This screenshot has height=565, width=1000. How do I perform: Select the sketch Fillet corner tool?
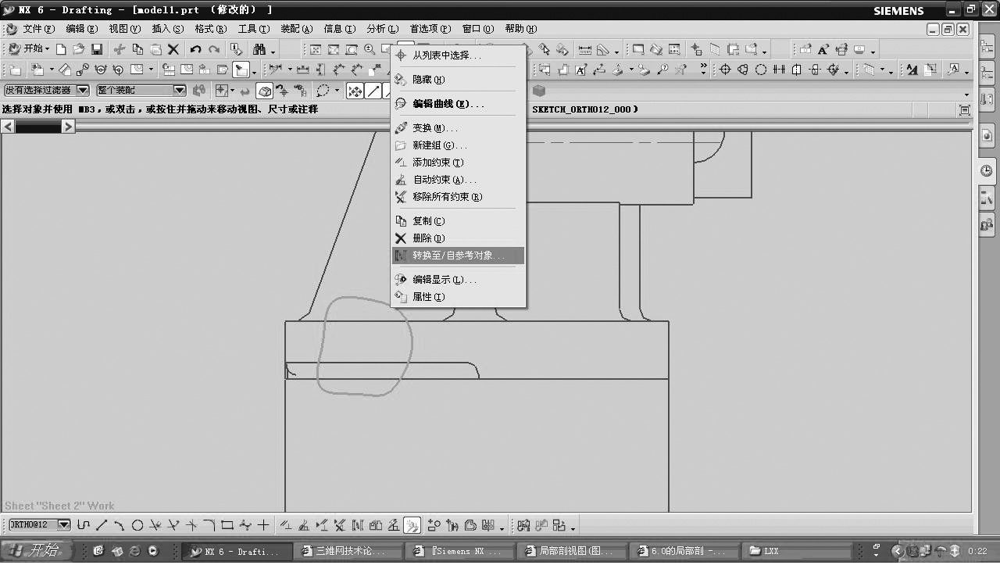pos(209,525)
